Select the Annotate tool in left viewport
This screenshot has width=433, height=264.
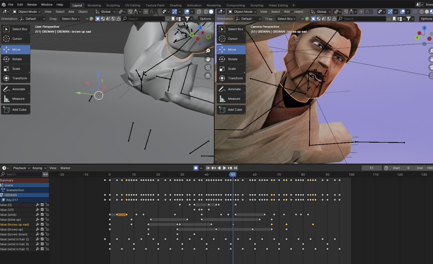[x=16, y=89]
